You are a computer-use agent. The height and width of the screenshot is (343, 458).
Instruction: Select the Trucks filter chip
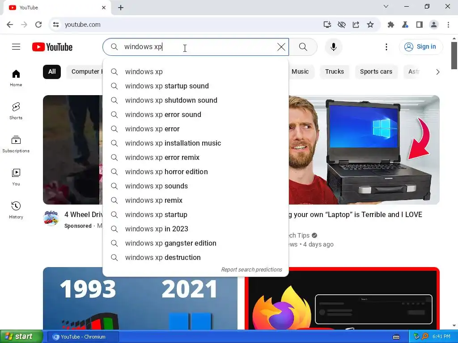[x=335, y=72]
